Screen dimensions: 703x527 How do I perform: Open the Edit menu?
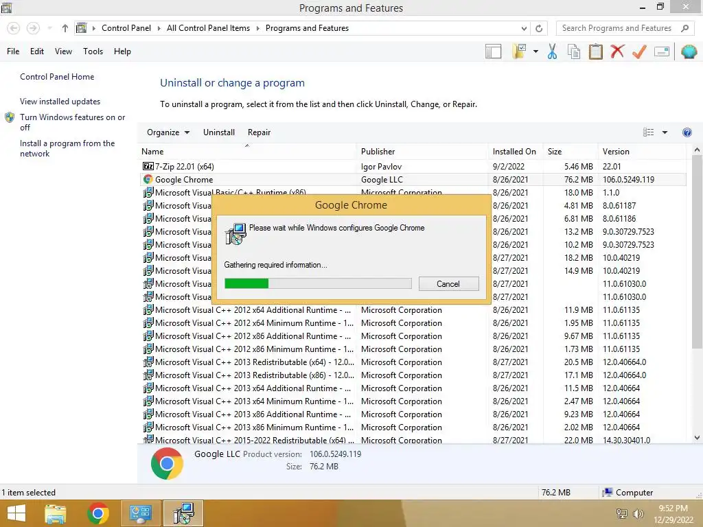click(x=37, y=51)
